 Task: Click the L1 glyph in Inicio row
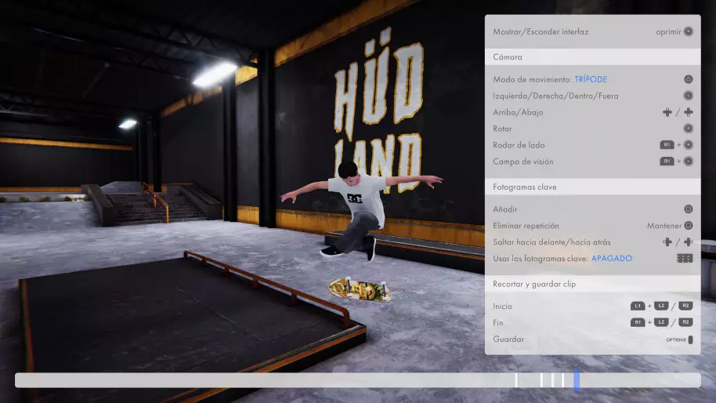(x=638, y=306)
